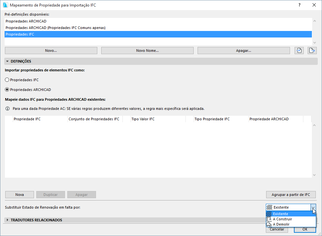This screenshot has width=322, height=236.
Task: Click the export preset icon button
Action: (312, 51)
